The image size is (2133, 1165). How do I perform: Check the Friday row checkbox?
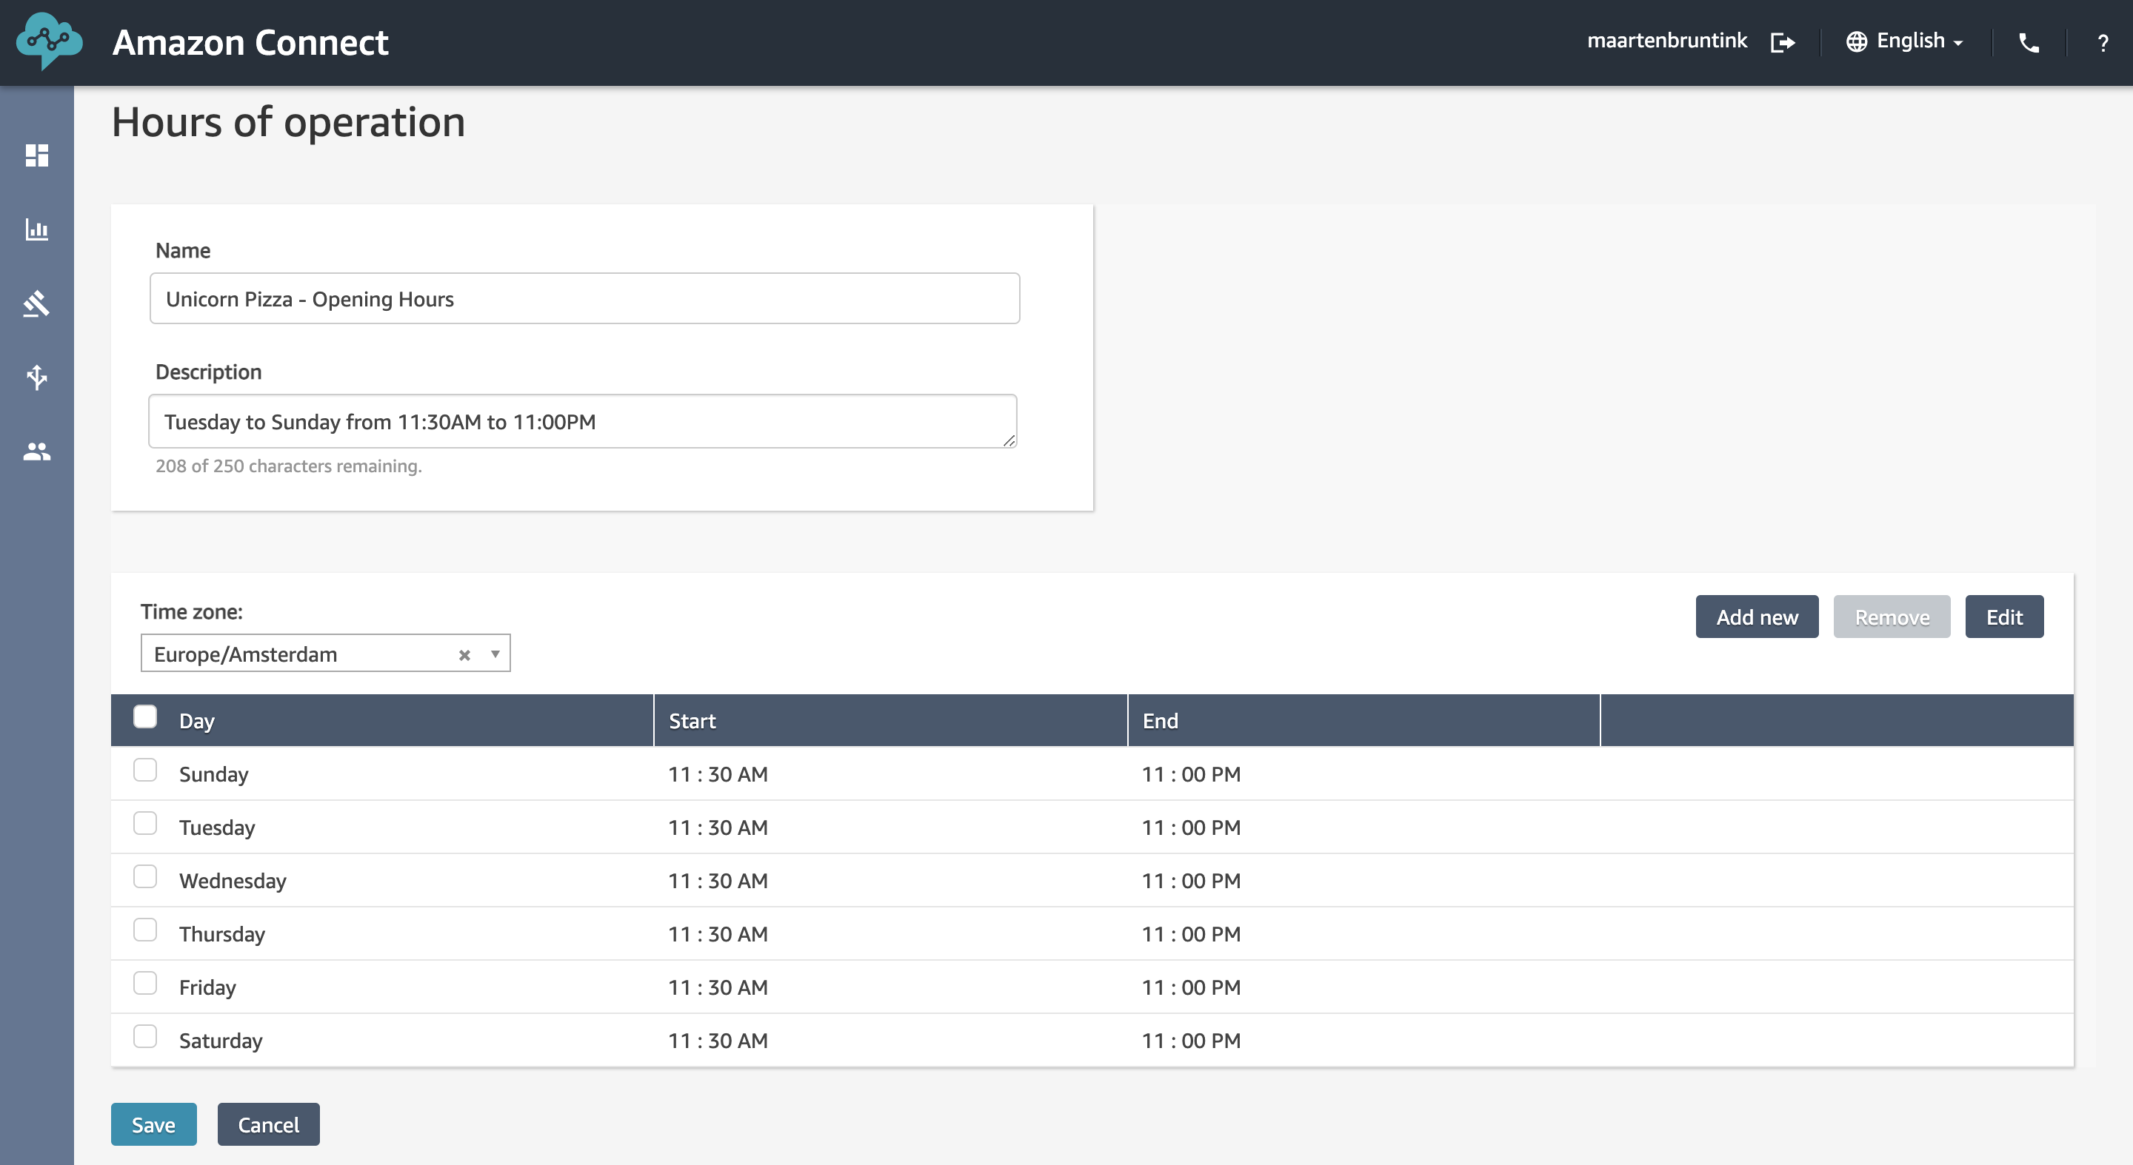coord(145,983)
